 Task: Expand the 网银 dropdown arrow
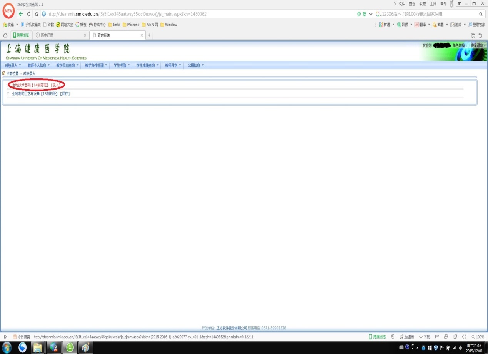(x=411, y=25)
